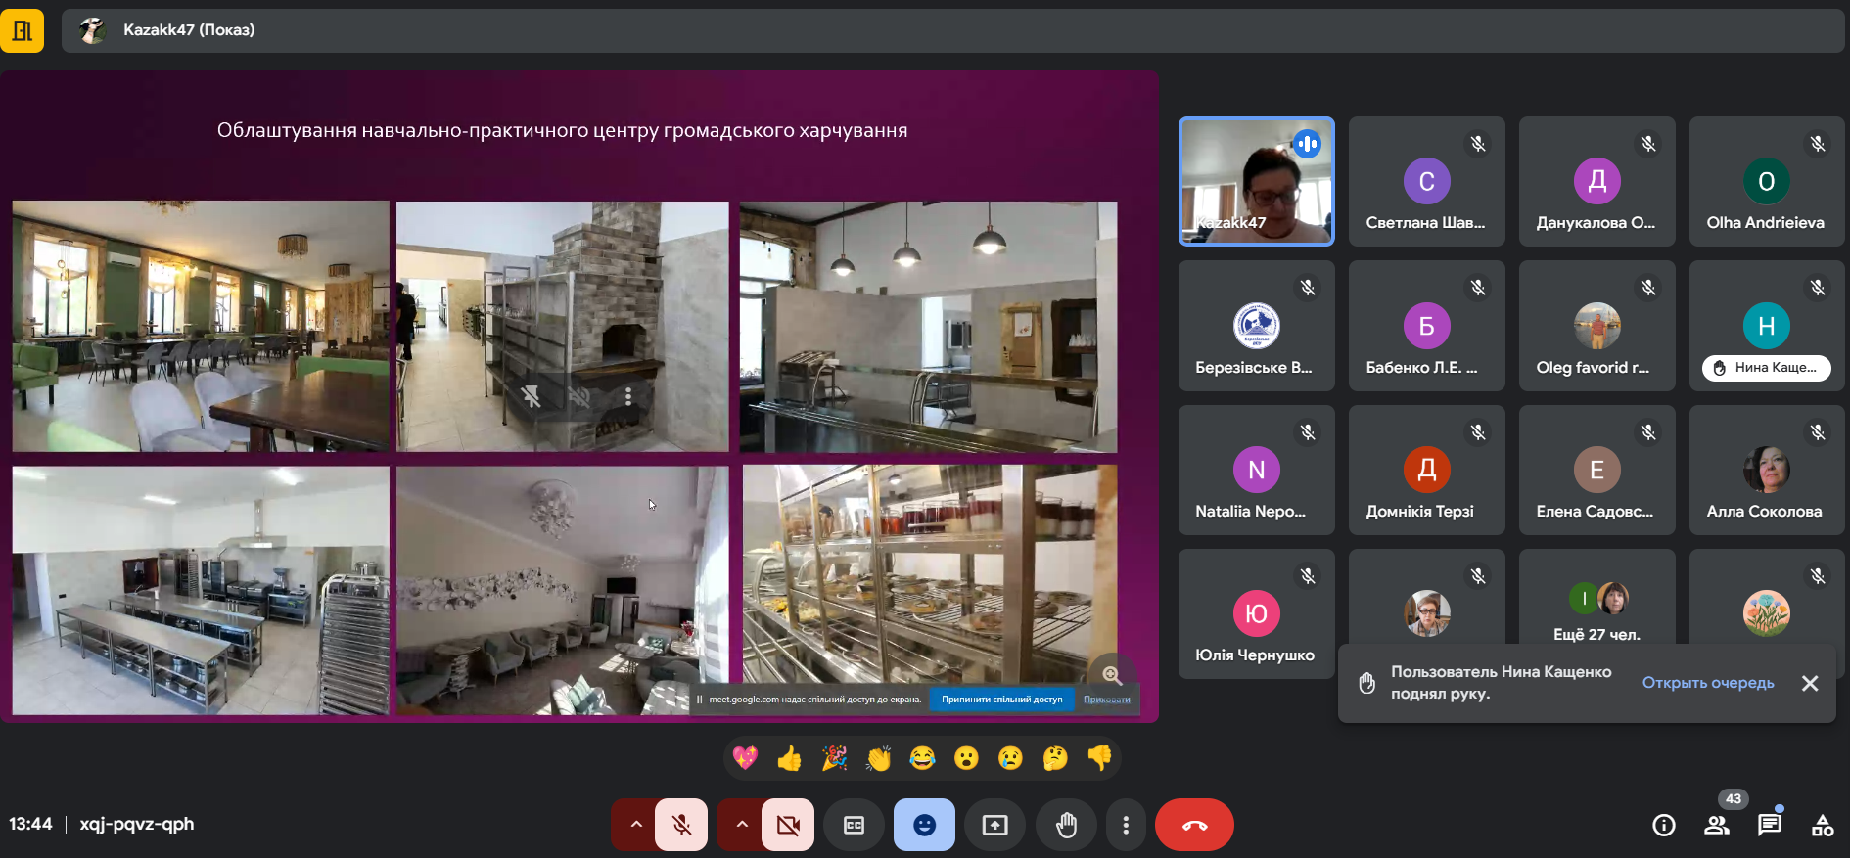Toggle closed captions button
The width and height of the screenshot is (1850, 858).
[854, 825]
